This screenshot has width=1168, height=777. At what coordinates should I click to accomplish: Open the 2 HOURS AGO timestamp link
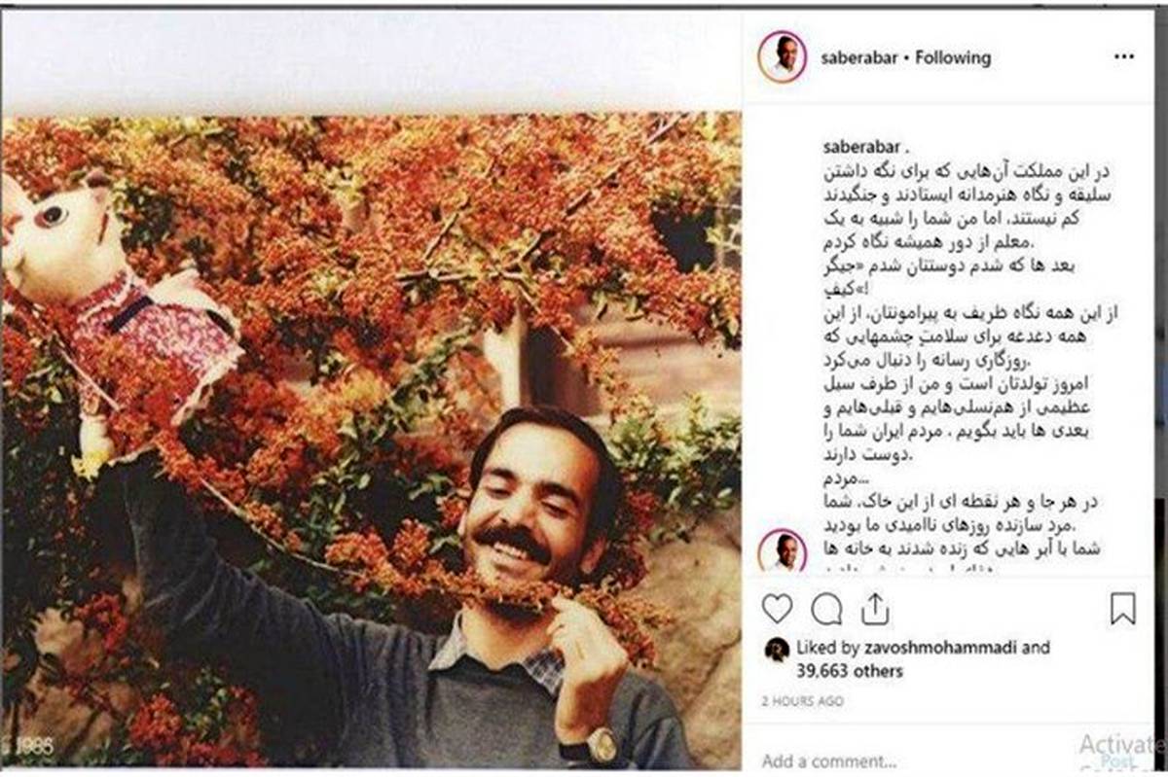[803, 701]
